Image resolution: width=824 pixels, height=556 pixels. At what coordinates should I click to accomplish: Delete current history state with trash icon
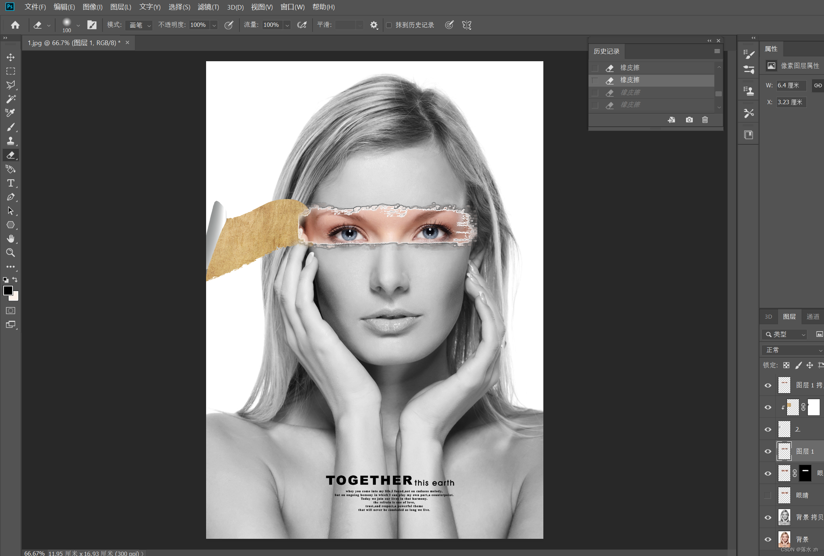tap(705, 120)
